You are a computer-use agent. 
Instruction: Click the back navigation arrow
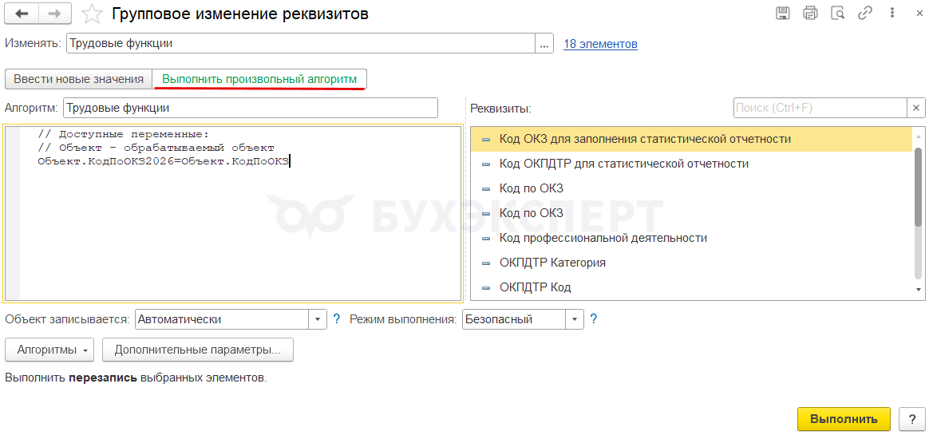coord(22,14)
